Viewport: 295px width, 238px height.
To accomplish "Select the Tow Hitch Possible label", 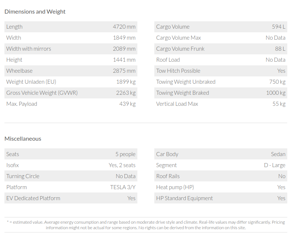I will pos(178,71).
